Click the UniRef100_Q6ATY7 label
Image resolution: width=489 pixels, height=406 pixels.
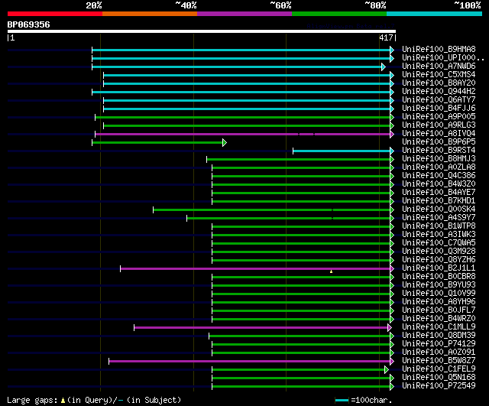(x=439, y=100)
